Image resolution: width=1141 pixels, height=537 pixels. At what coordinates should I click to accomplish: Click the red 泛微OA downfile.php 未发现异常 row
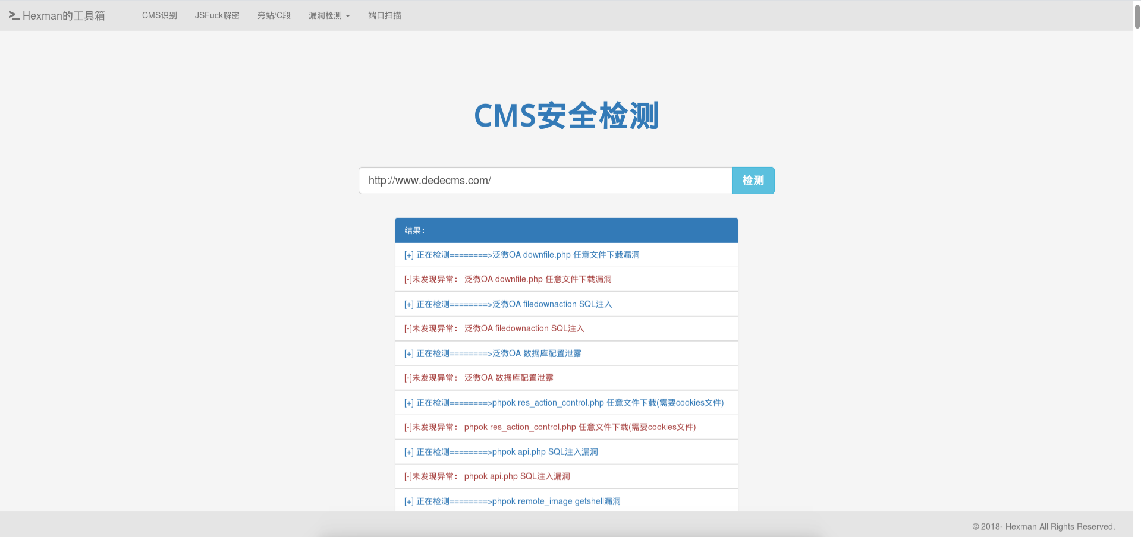pos(507,279)
